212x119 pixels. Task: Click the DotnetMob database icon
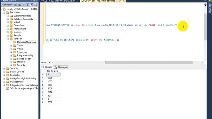11,25
